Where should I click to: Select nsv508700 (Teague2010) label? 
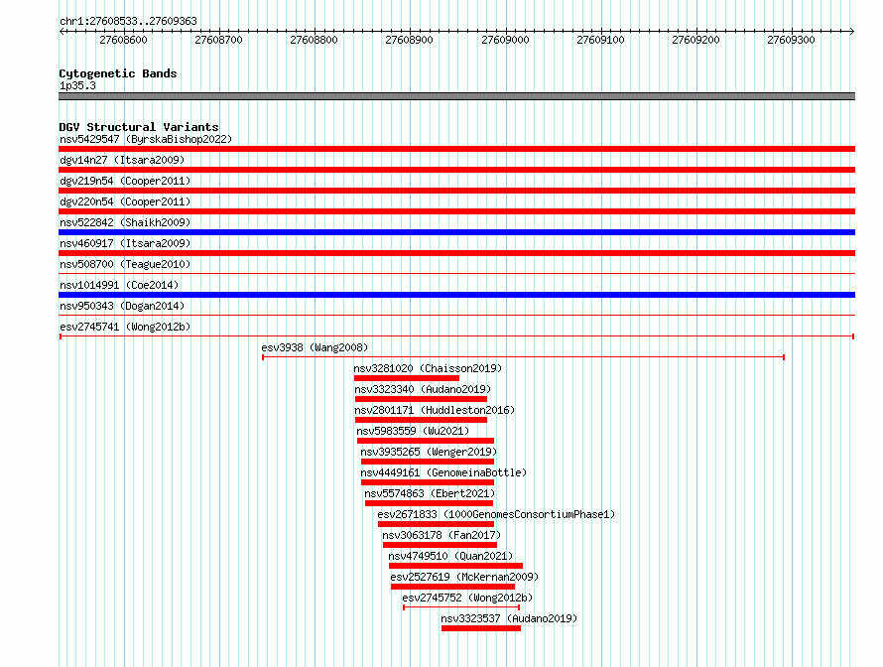(125, 264)
